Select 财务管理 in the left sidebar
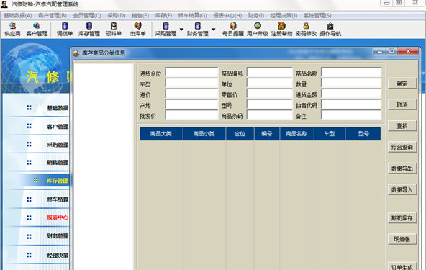This screenshot has height=270, width=426. 58,235
